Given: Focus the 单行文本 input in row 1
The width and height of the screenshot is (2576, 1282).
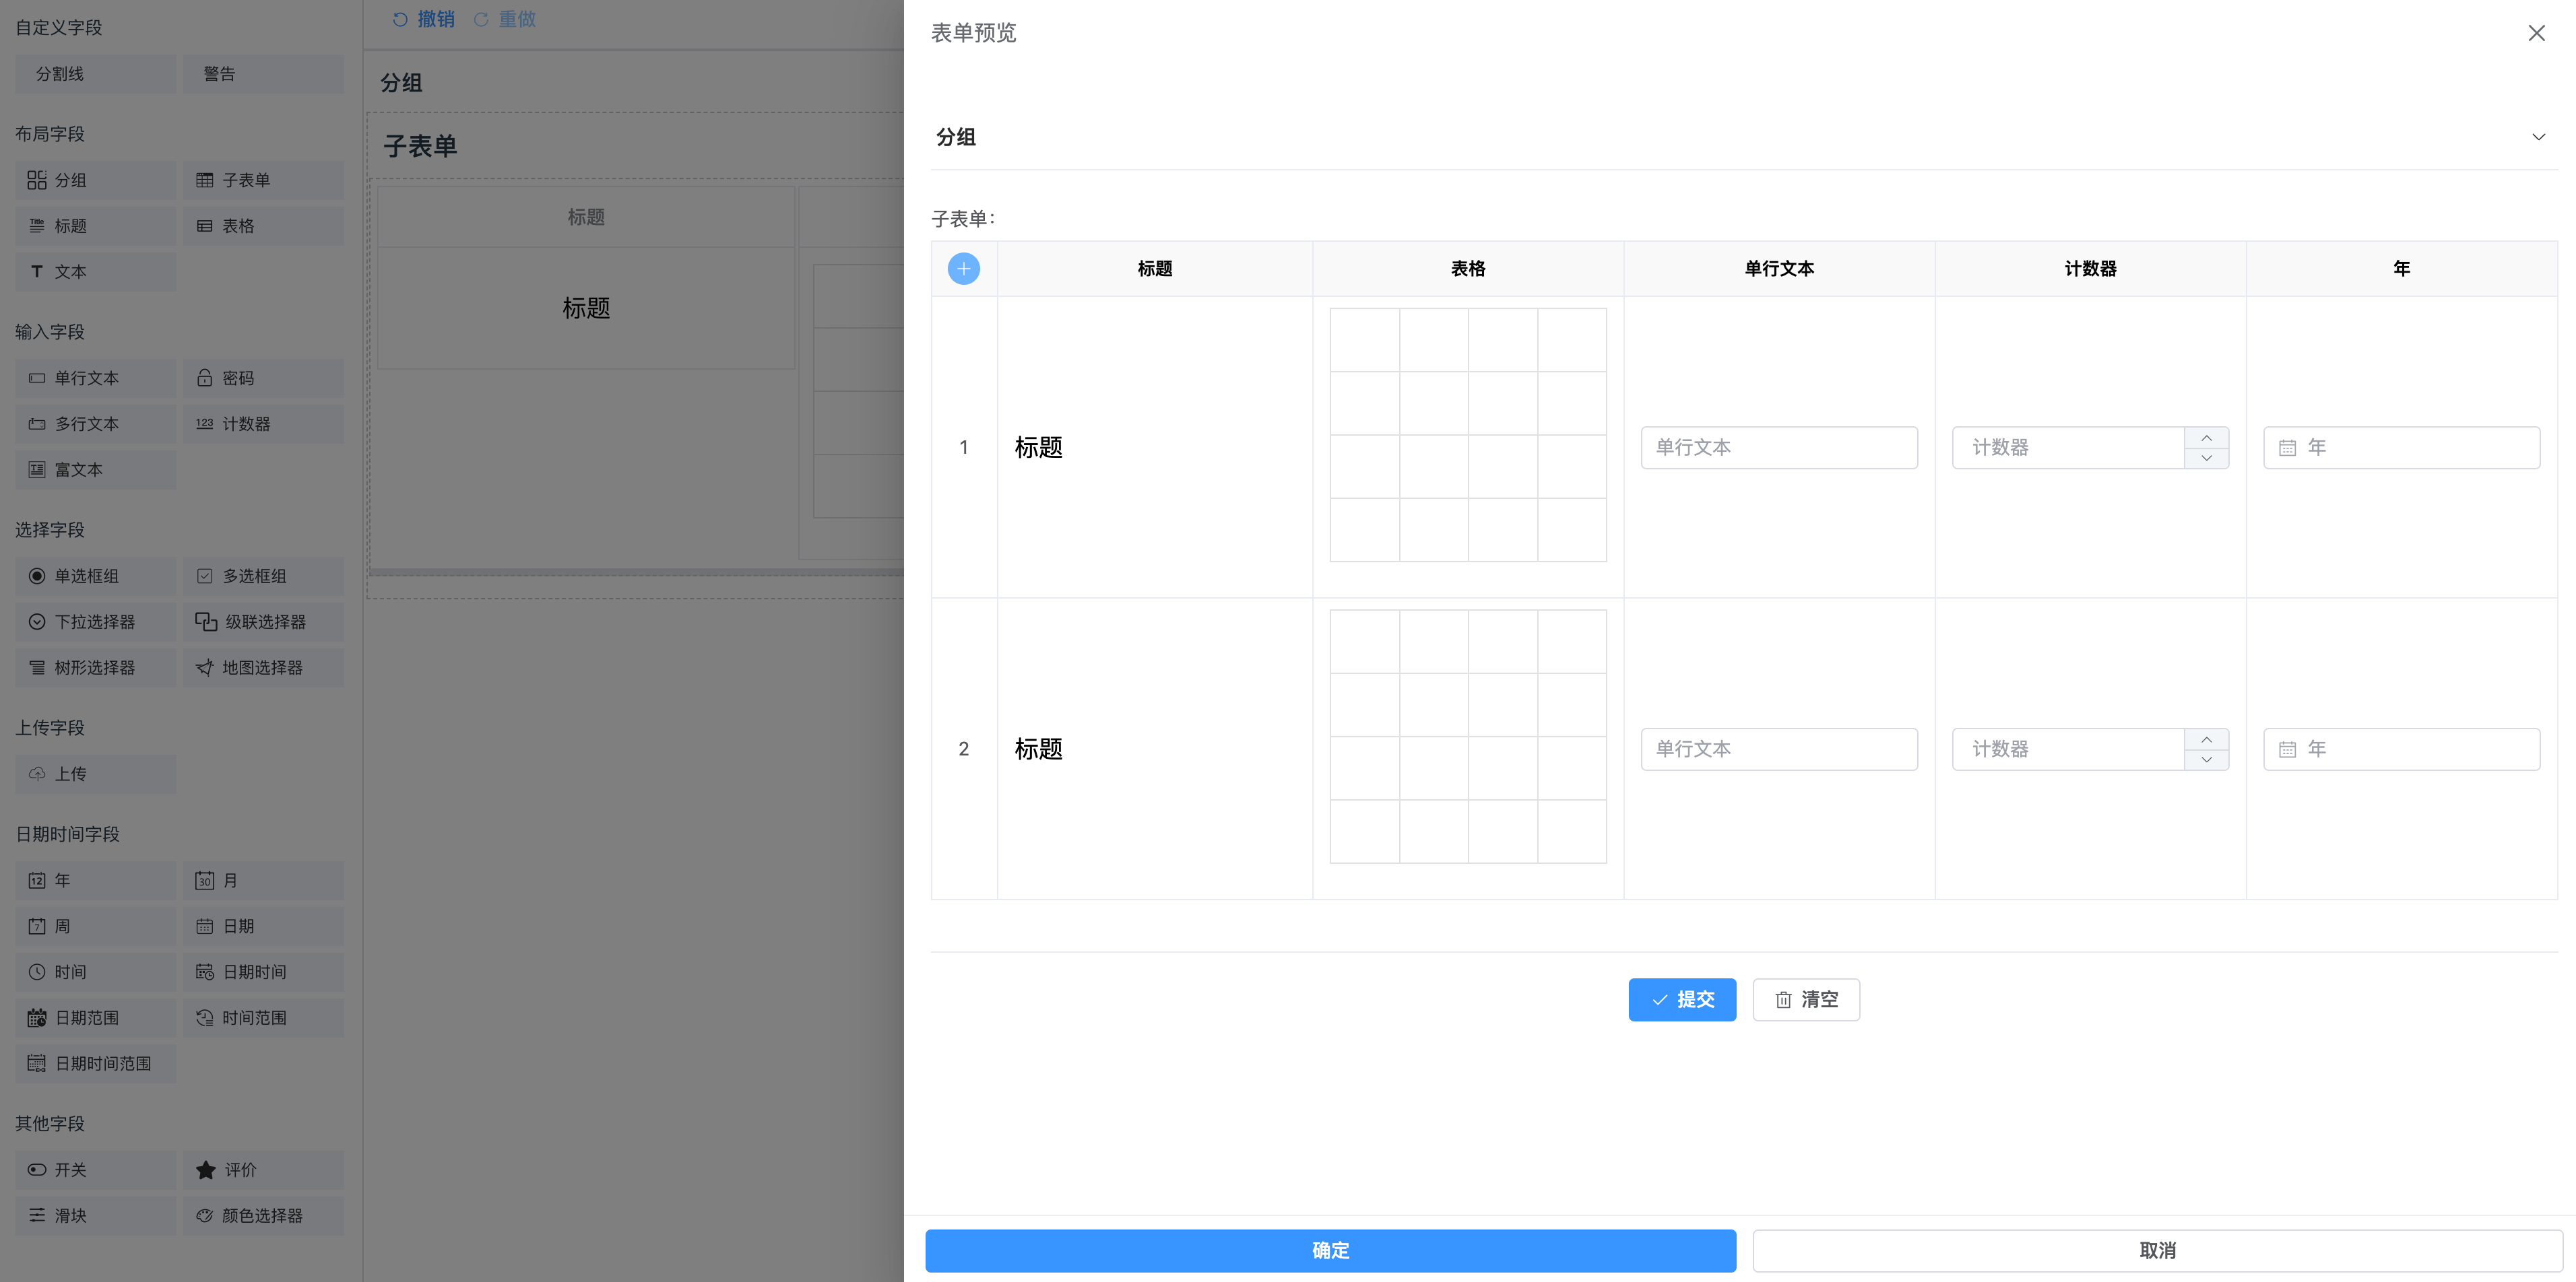Looking at the screenshot, I should [1779, 446].
